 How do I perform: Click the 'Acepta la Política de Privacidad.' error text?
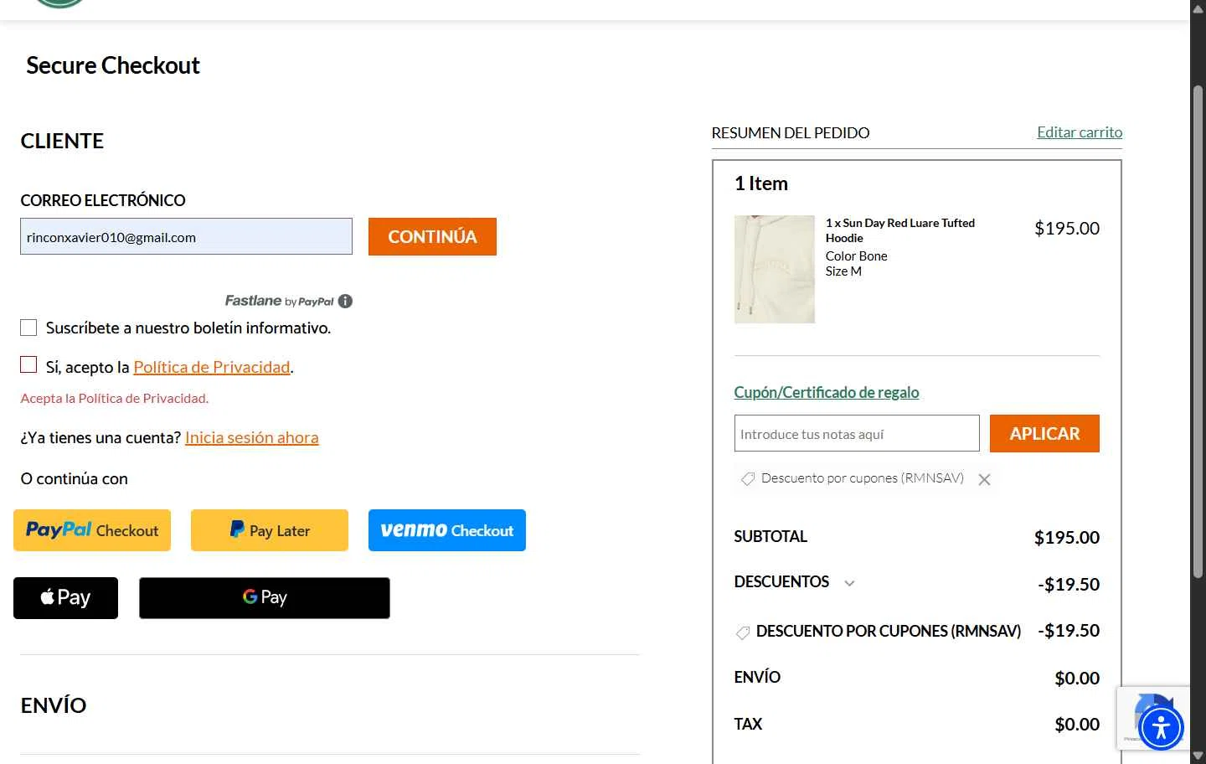click(115, 398)
